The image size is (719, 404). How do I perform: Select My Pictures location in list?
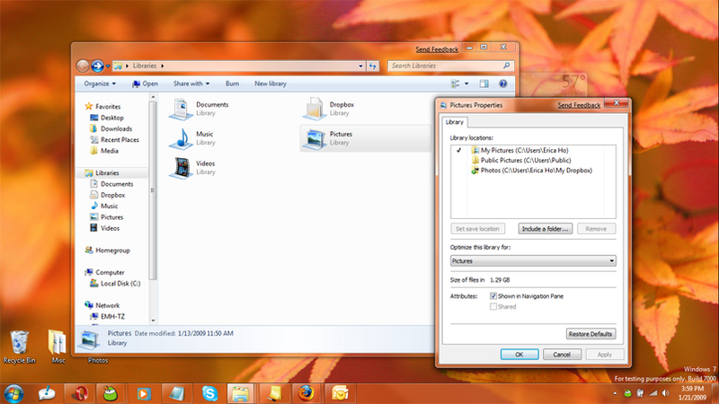point(524,150)
